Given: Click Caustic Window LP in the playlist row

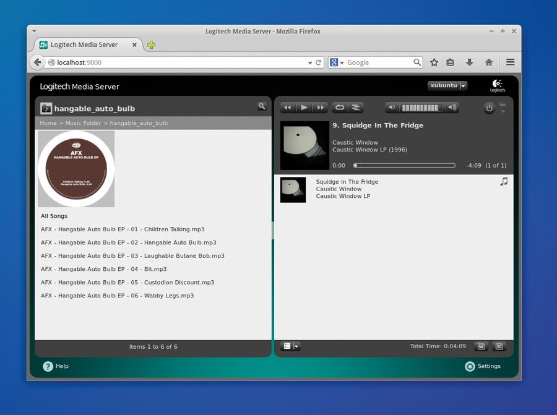Looking at the screenshot, I should point(343,196).
